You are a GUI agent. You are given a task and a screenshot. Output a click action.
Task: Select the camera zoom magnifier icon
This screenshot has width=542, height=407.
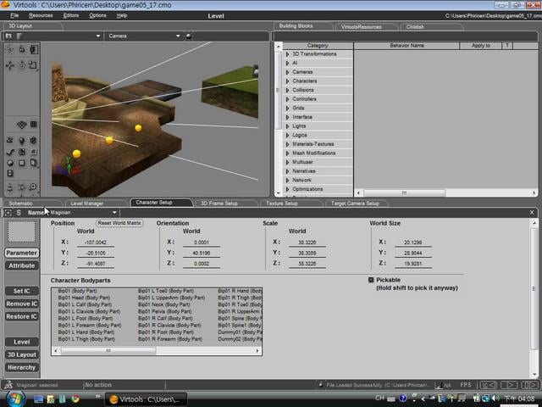pyautogui.click(x=33, y=187)
